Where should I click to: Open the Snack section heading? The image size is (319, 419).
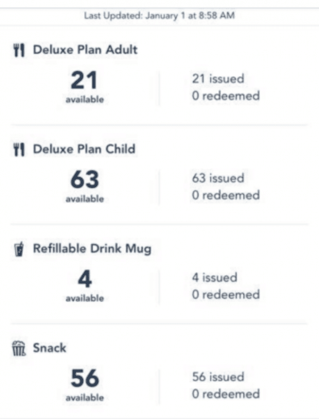click(x=49, y=349)
